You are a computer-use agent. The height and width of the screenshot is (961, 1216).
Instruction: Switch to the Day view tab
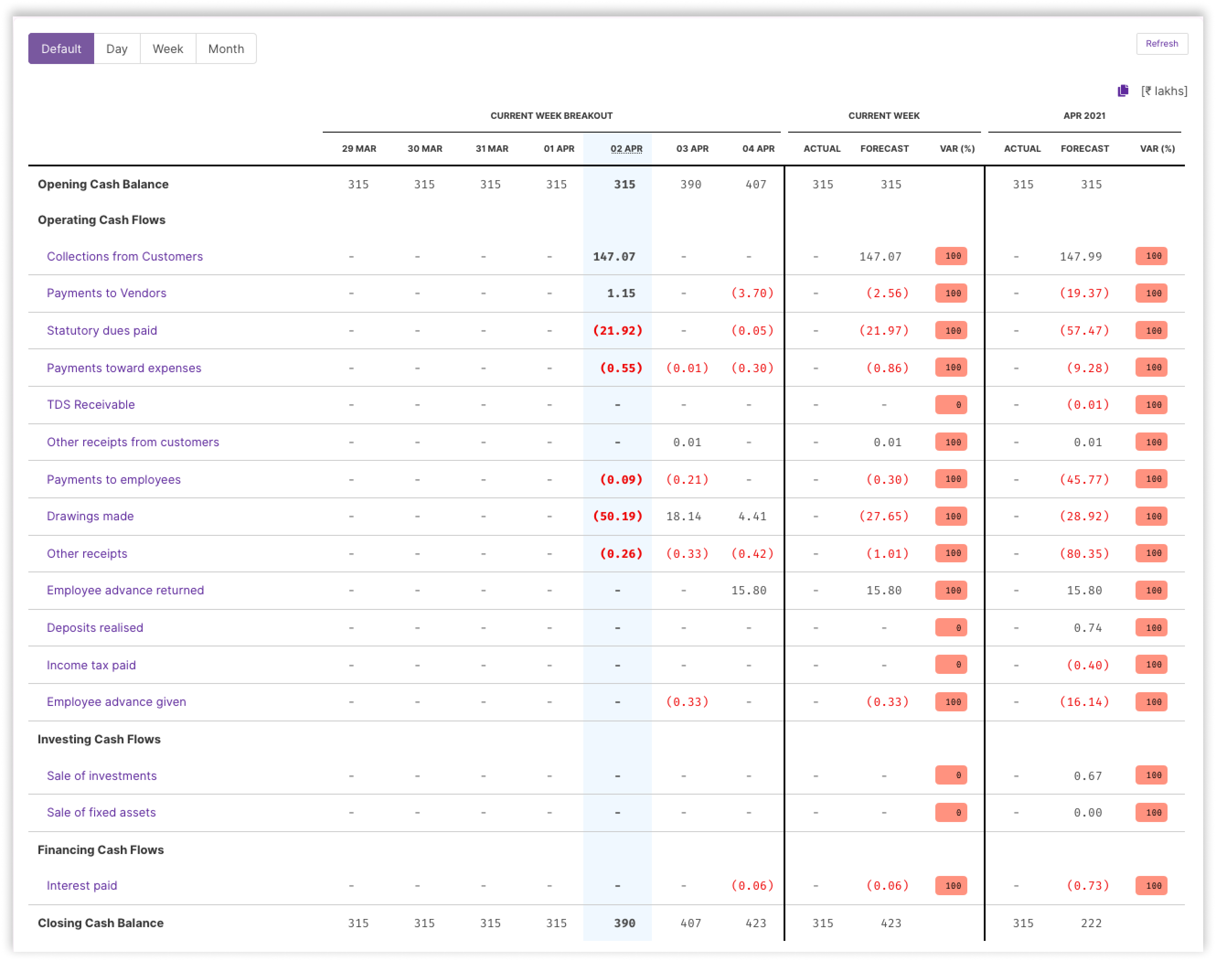click(x=117, y=49)
